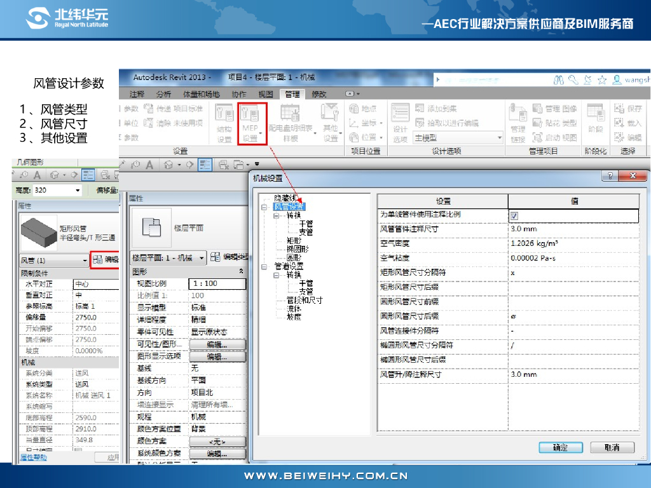Click 载入 in the selection panel
Image resolution: width=651 pixels, height=488 pixels.
click(x=628, y=123)
